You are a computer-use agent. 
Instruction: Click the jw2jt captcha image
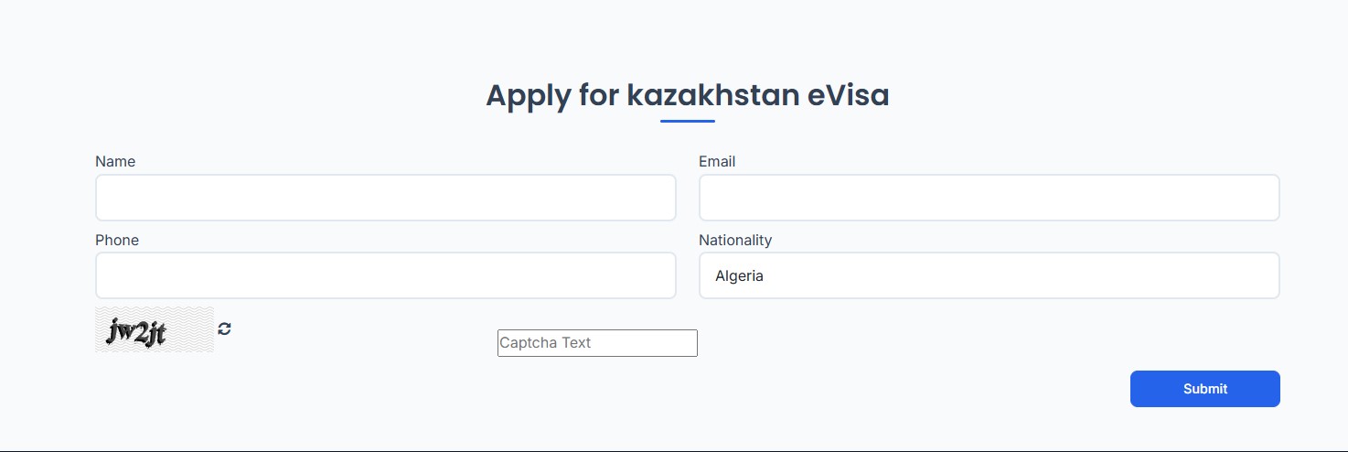click(137, 332)
